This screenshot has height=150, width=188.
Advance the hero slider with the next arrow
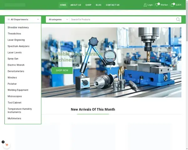coord(178,62)
